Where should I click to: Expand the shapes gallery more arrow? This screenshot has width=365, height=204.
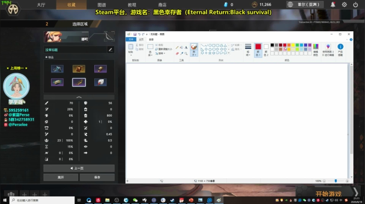point(229,53)
